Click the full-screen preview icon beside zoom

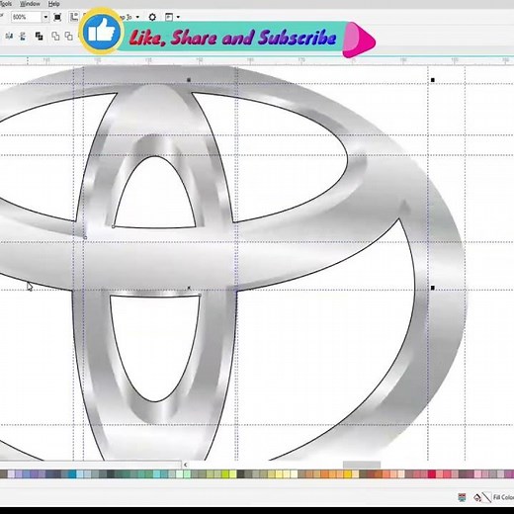[57, 17]
